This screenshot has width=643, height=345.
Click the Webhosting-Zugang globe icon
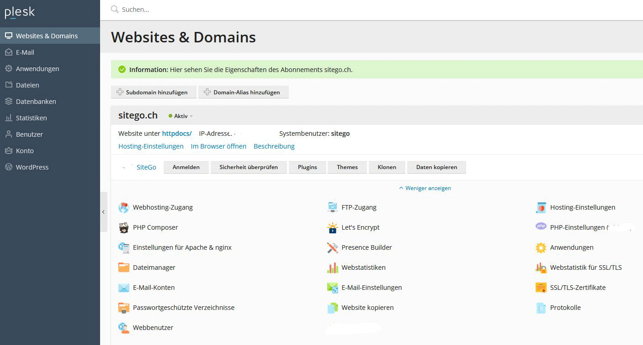(x=124, y=207)
